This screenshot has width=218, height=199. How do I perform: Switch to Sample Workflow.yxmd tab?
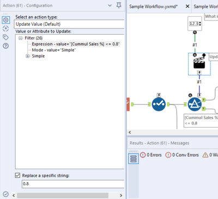[x=154, y=7]
